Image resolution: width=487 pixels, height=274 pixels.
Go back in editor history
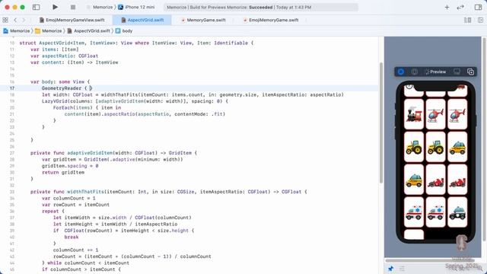tap(15, 20)
